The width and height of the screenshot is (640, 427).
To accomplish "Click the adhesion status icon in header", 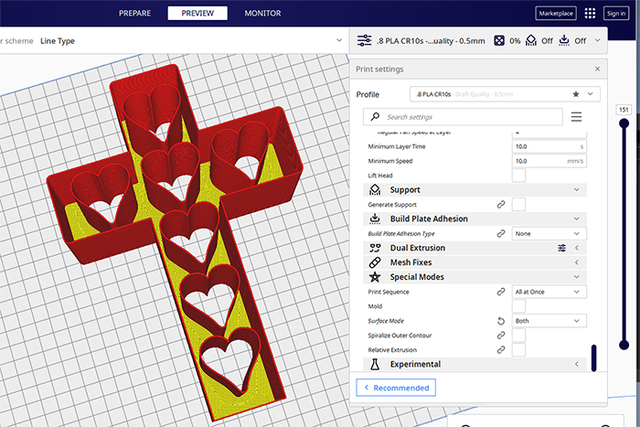I will click(564, 40).
